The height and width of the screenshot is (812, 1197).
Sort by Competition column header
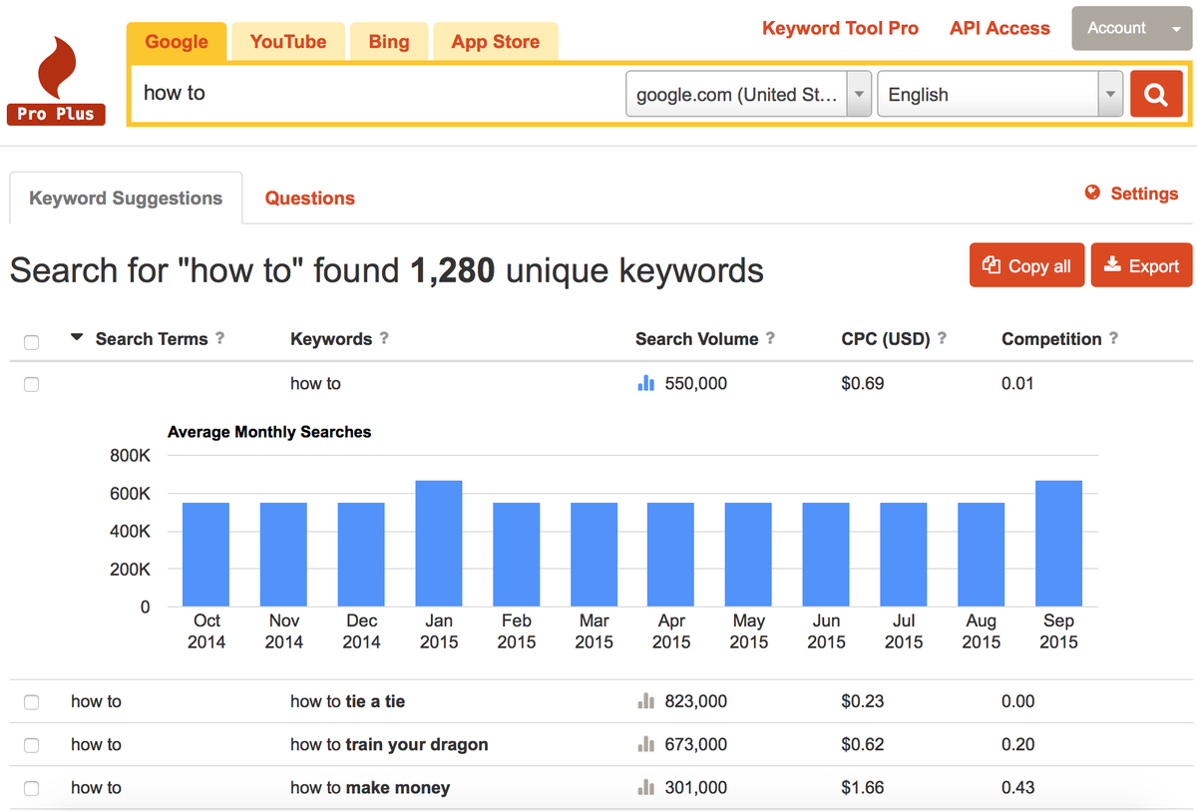[1051, 338]
